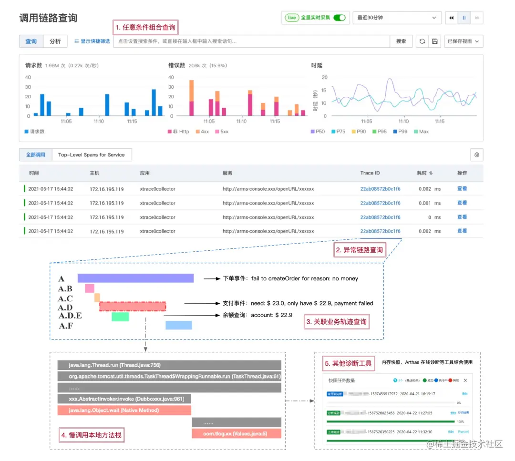Expand the 已保存视图 dropdown
Screen dimensions: 515x461
[x=463, y=41]
